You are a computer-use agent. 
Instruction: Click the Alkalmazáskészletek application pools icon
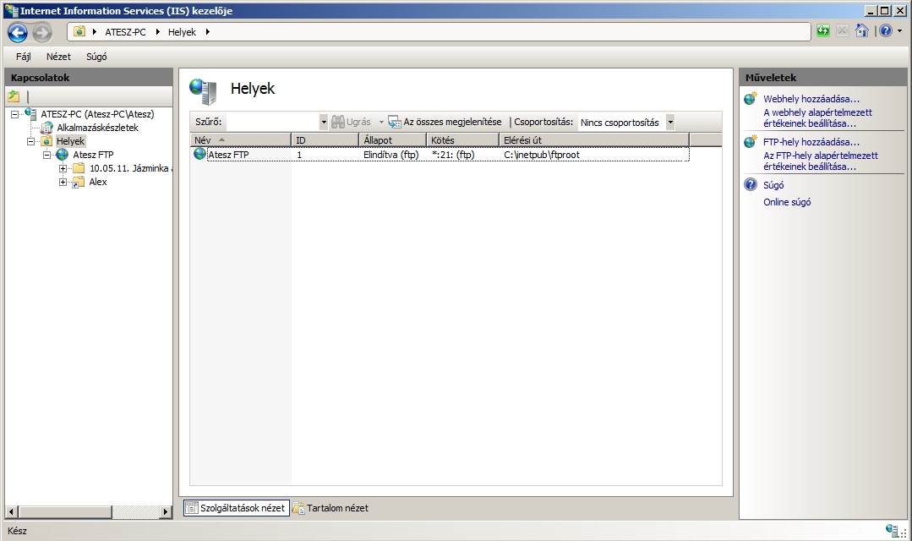[46, 128]
